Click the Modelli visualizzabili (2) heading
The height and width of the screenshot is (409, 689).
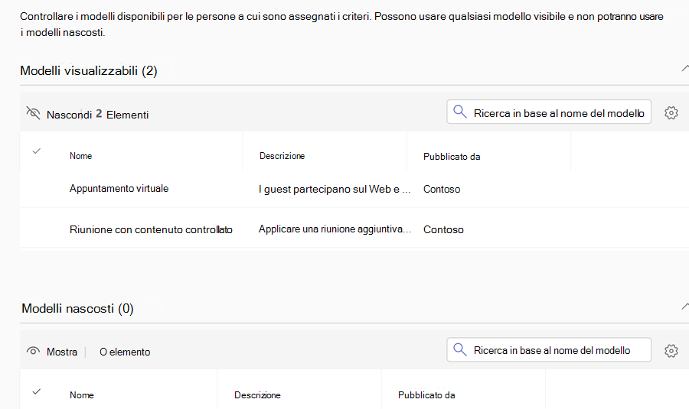(89, 70)
